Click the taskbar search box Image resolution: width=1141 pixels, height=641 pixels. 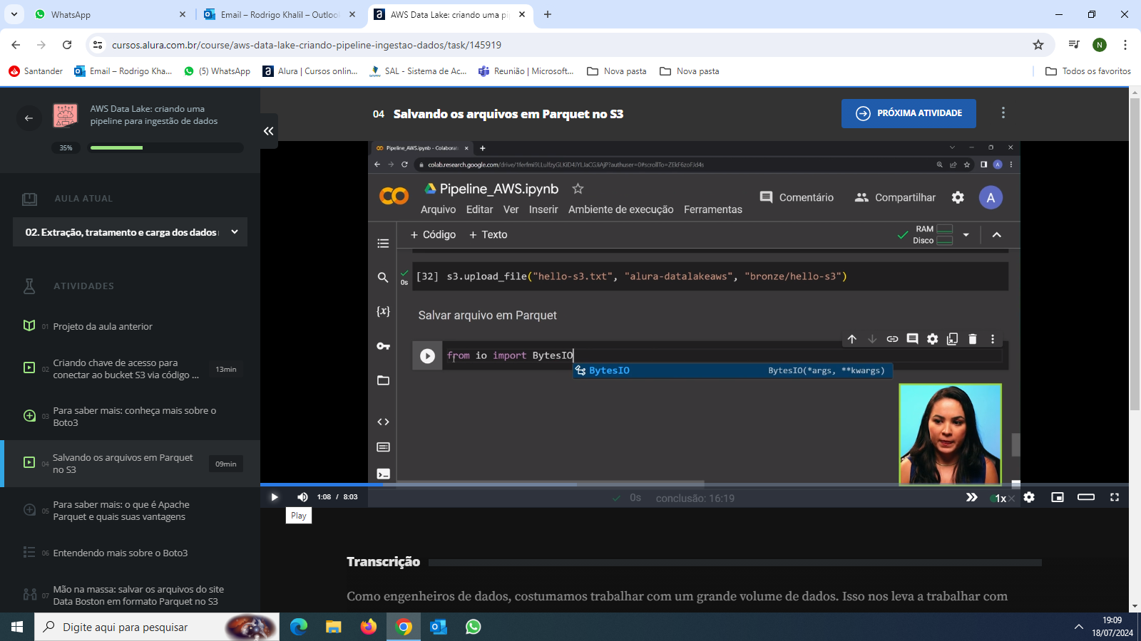pos(157,627)
